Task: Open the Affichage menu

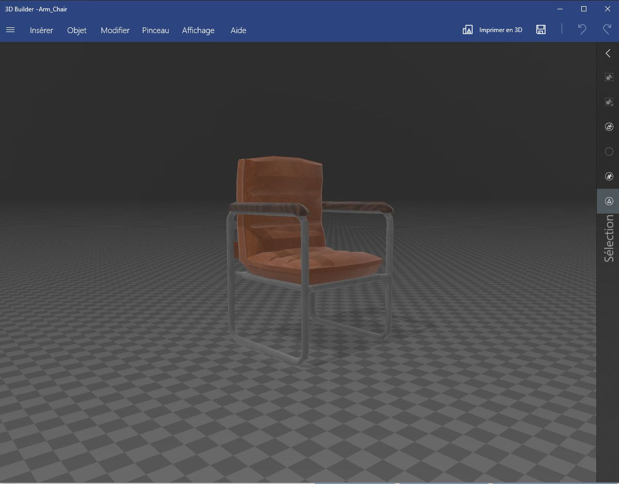Action: [x=198, y=31]
